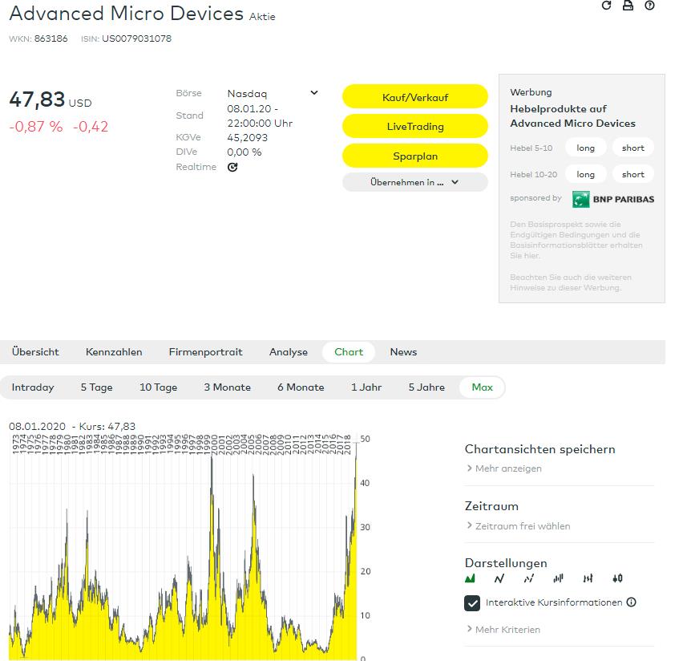
Task: Select the dotted line chart style
Action: (527, 578)
